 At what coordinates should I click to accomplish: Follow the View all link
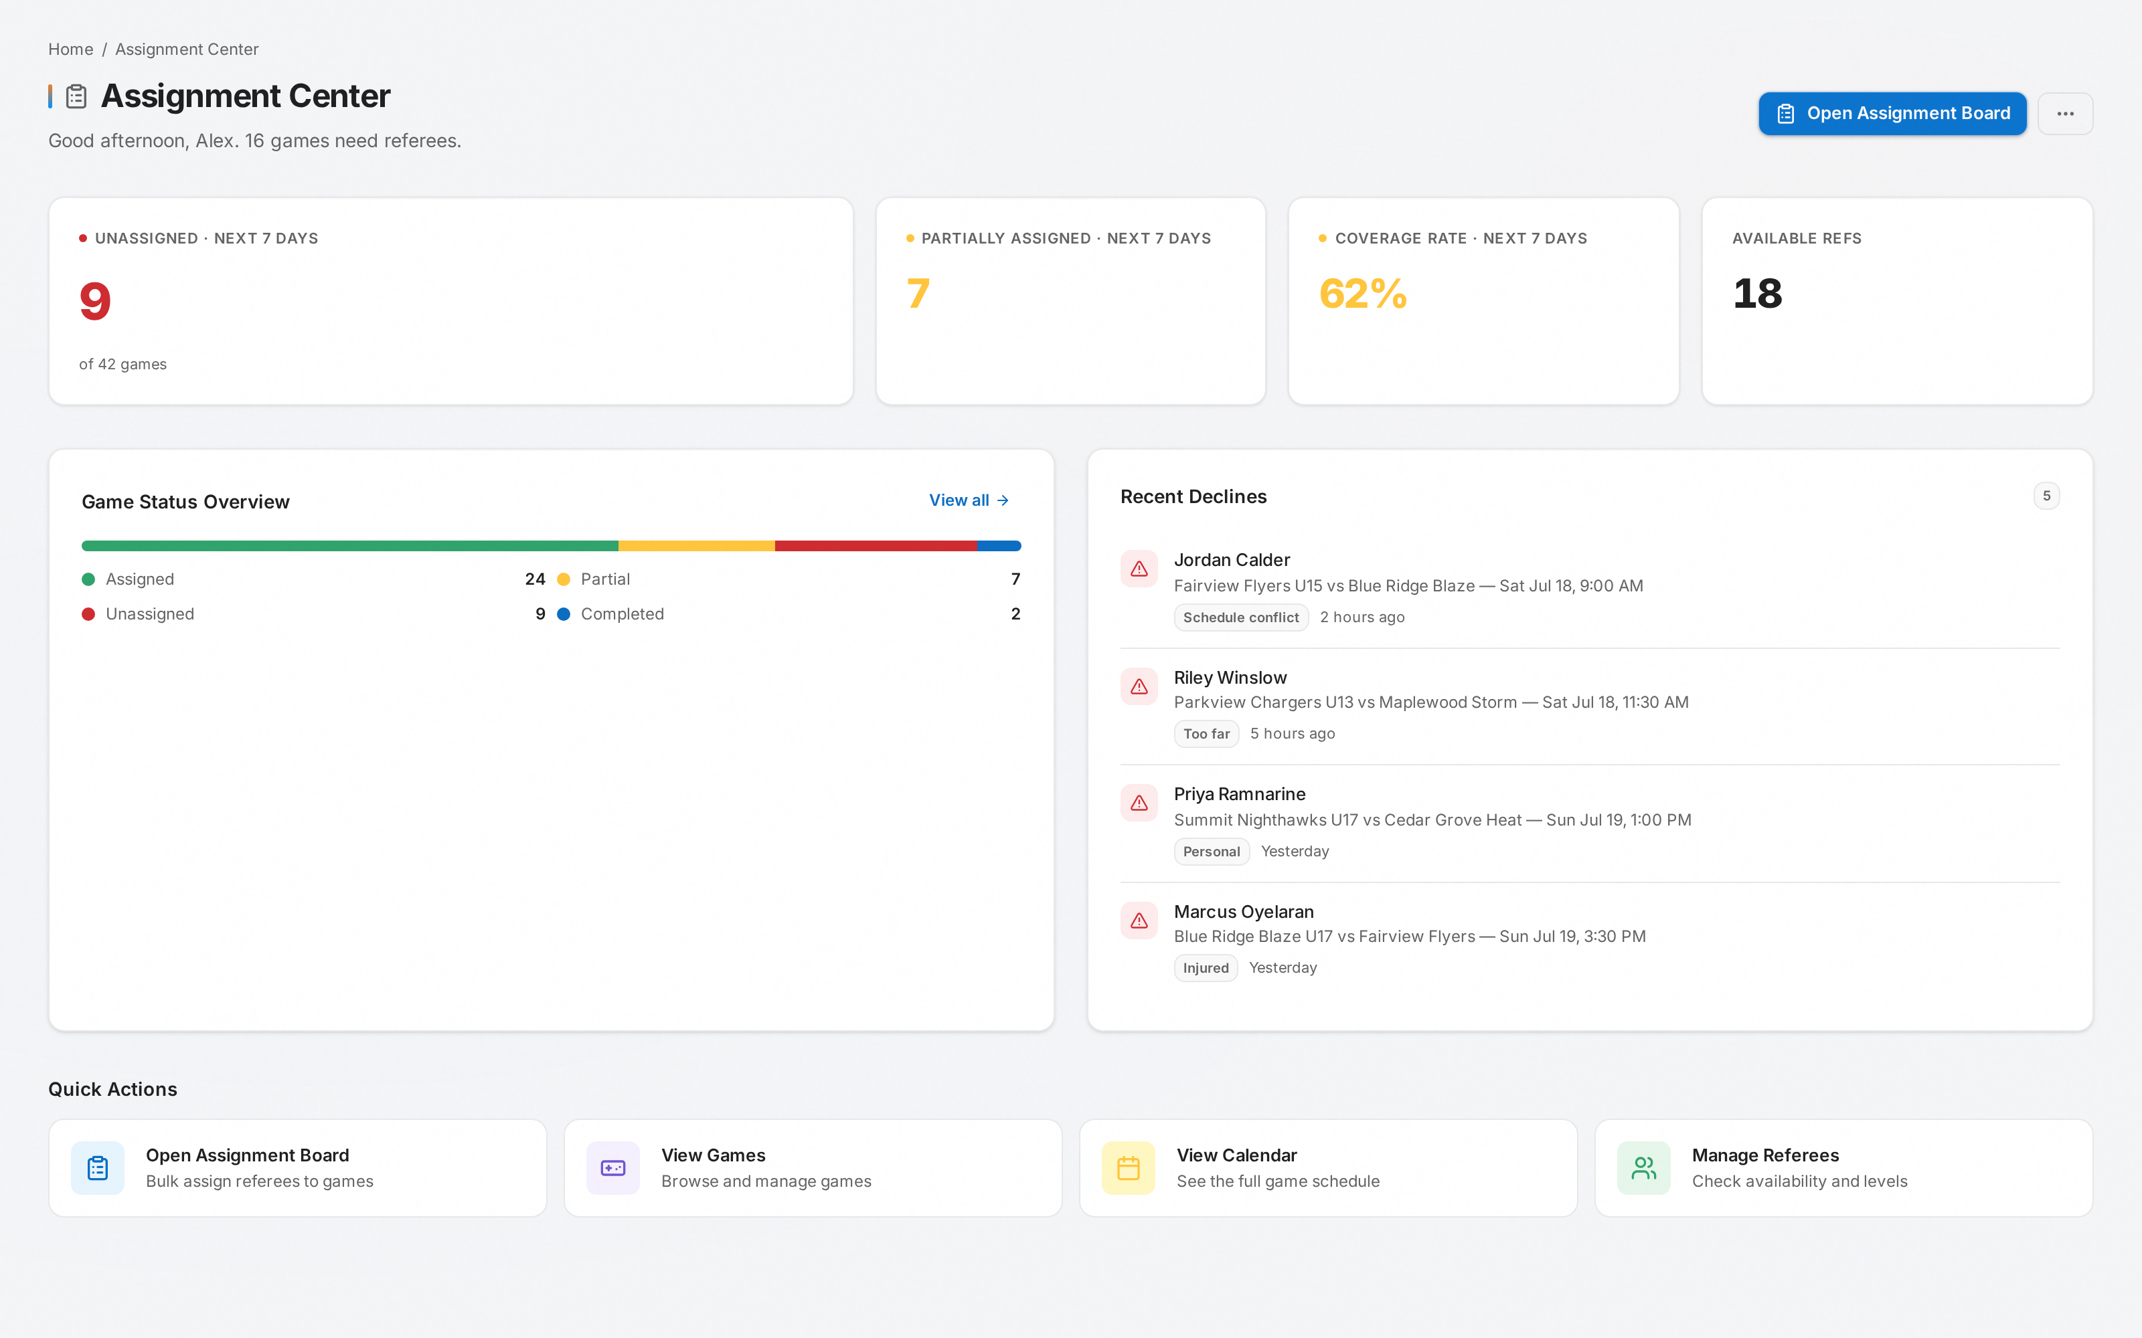click(x=969, y=500)
